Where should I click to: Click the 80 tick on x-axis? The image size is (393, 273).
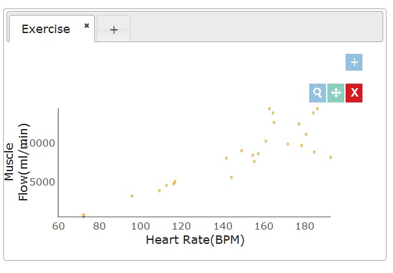(99, 226)
